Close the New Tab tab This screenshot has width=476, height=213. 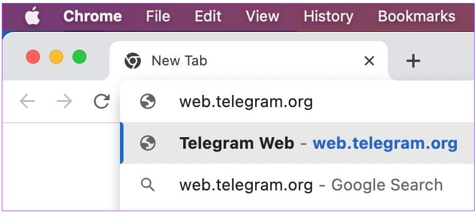(x=369, y=61)
